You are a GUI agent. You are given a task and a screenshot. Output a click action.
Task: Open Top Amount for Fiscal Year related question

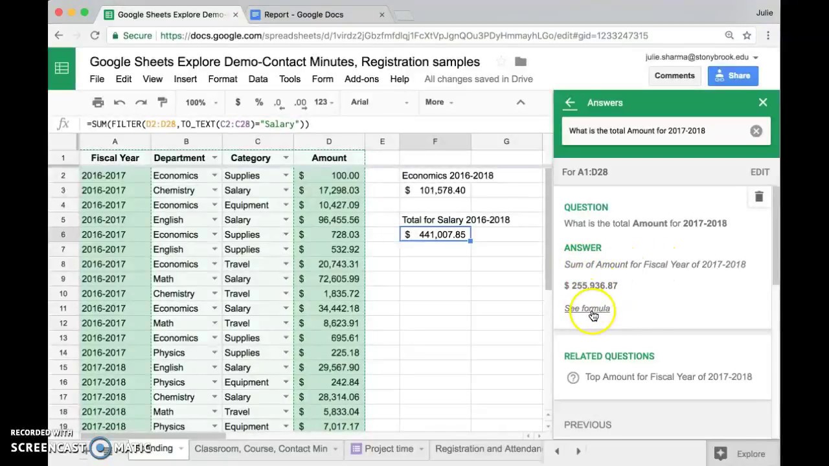668,377
